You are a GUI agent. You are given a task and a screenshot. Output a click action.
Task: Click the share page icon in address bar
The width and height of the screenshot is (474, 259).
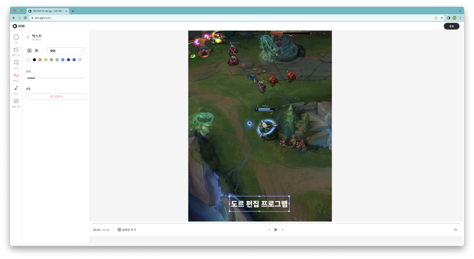tap(436, 18)
